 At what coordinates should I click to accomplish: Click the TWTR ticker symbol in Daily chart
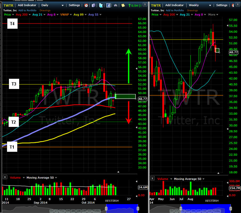[x=8, y=5]
